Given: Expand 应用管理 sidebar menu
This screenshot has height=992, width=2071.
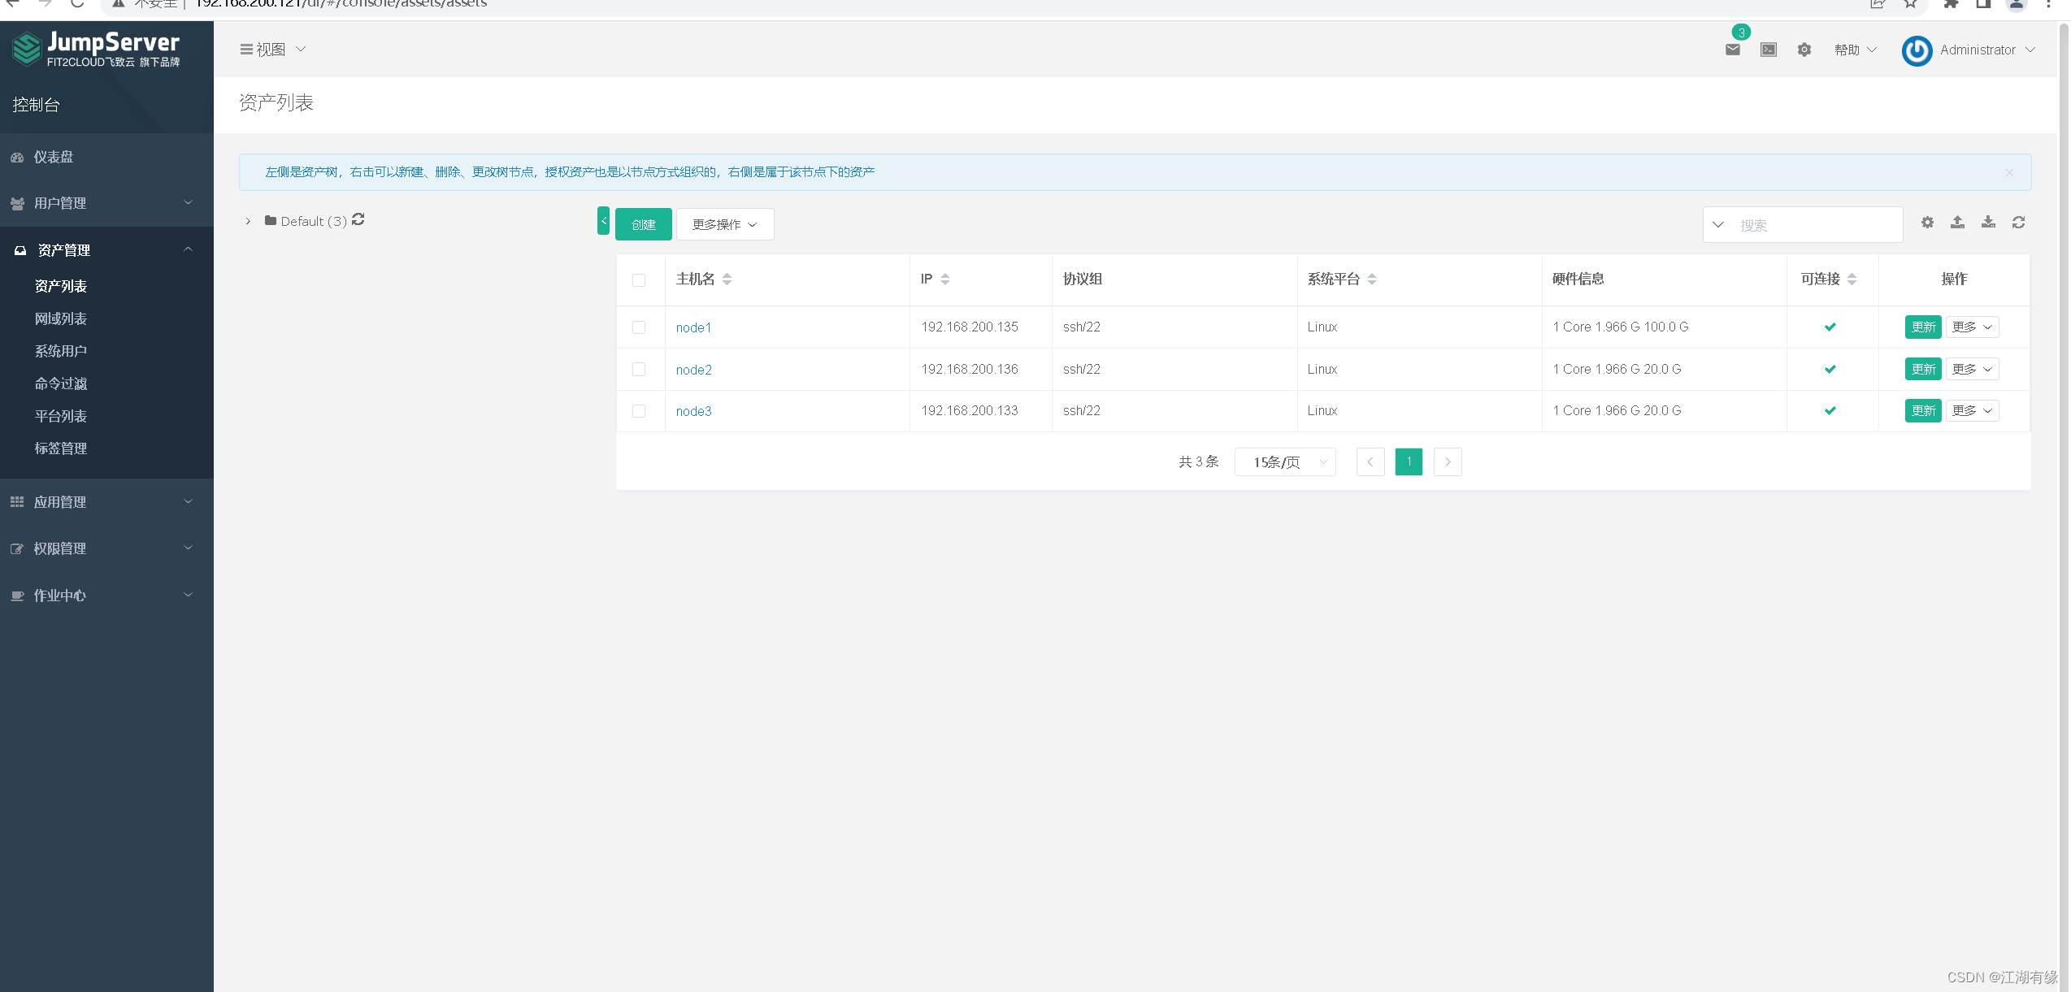Looking at the screenshot, I should [106, 502].
